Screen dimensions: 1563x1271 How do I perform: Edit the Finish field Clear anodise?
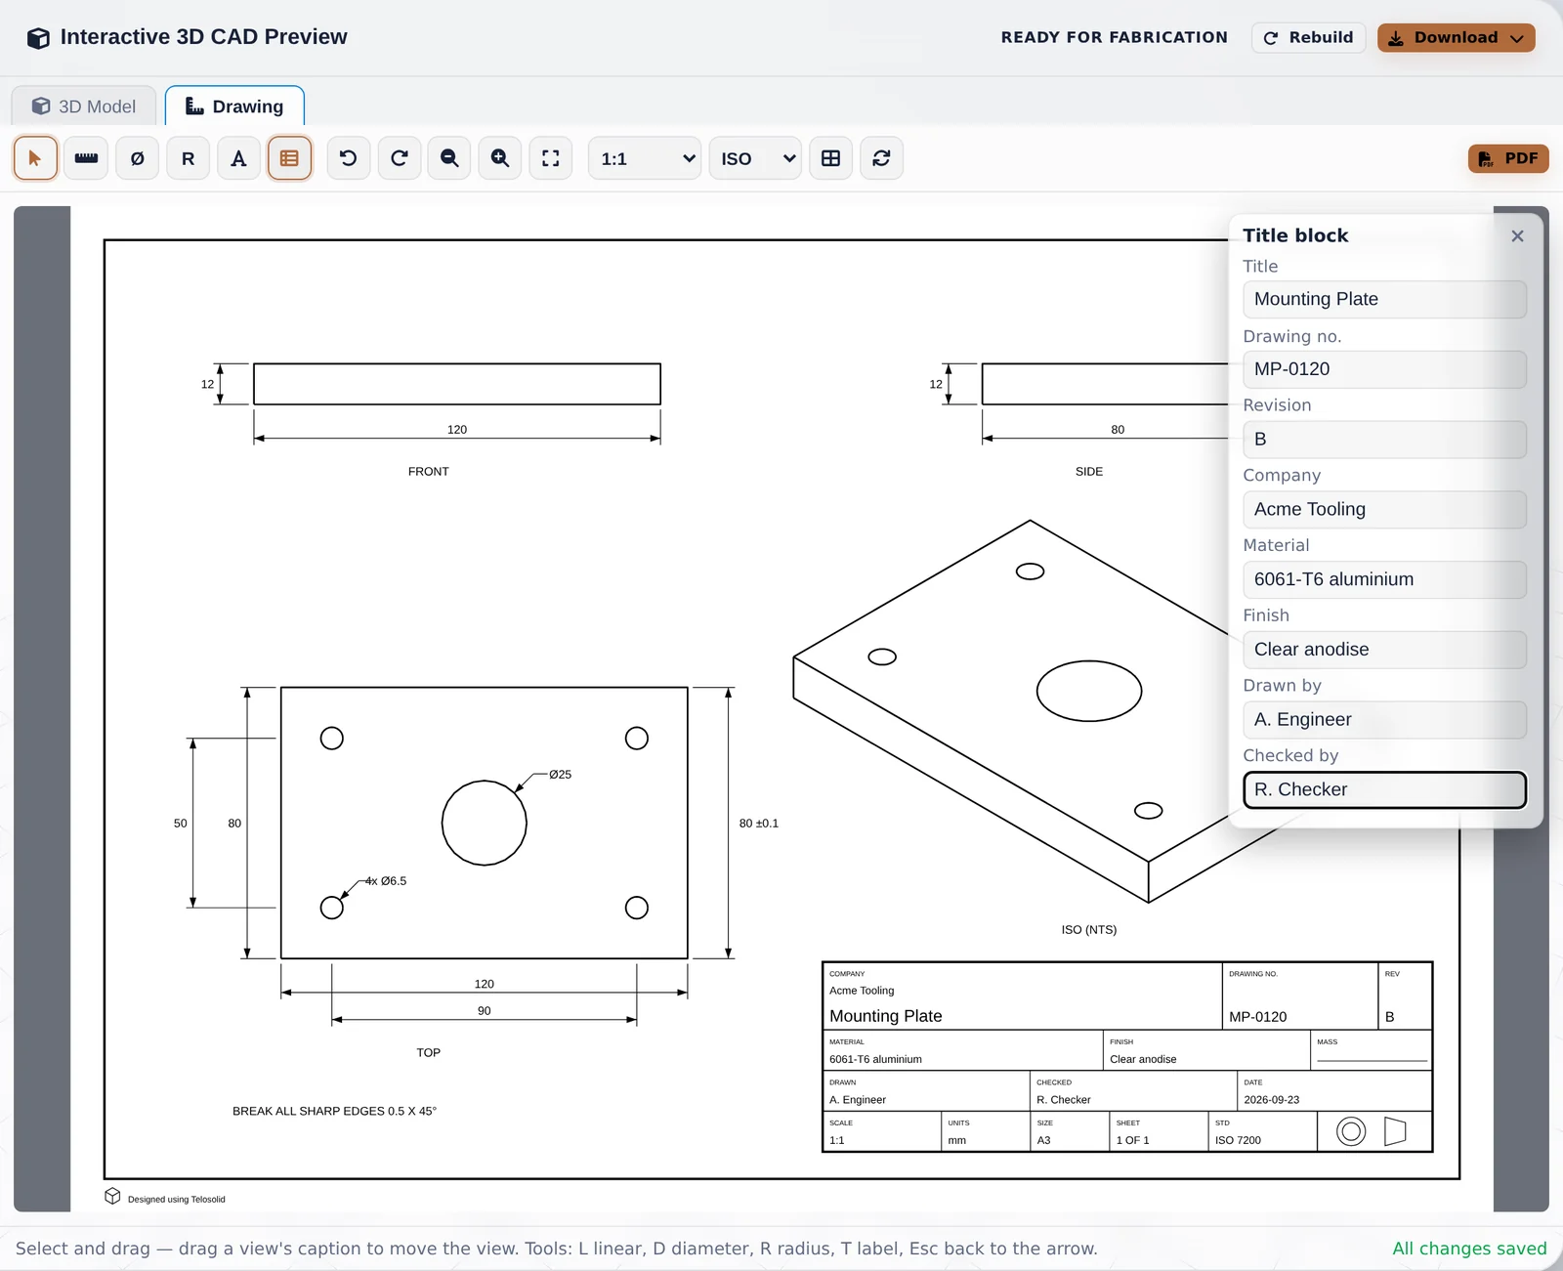click(1384, 650)
